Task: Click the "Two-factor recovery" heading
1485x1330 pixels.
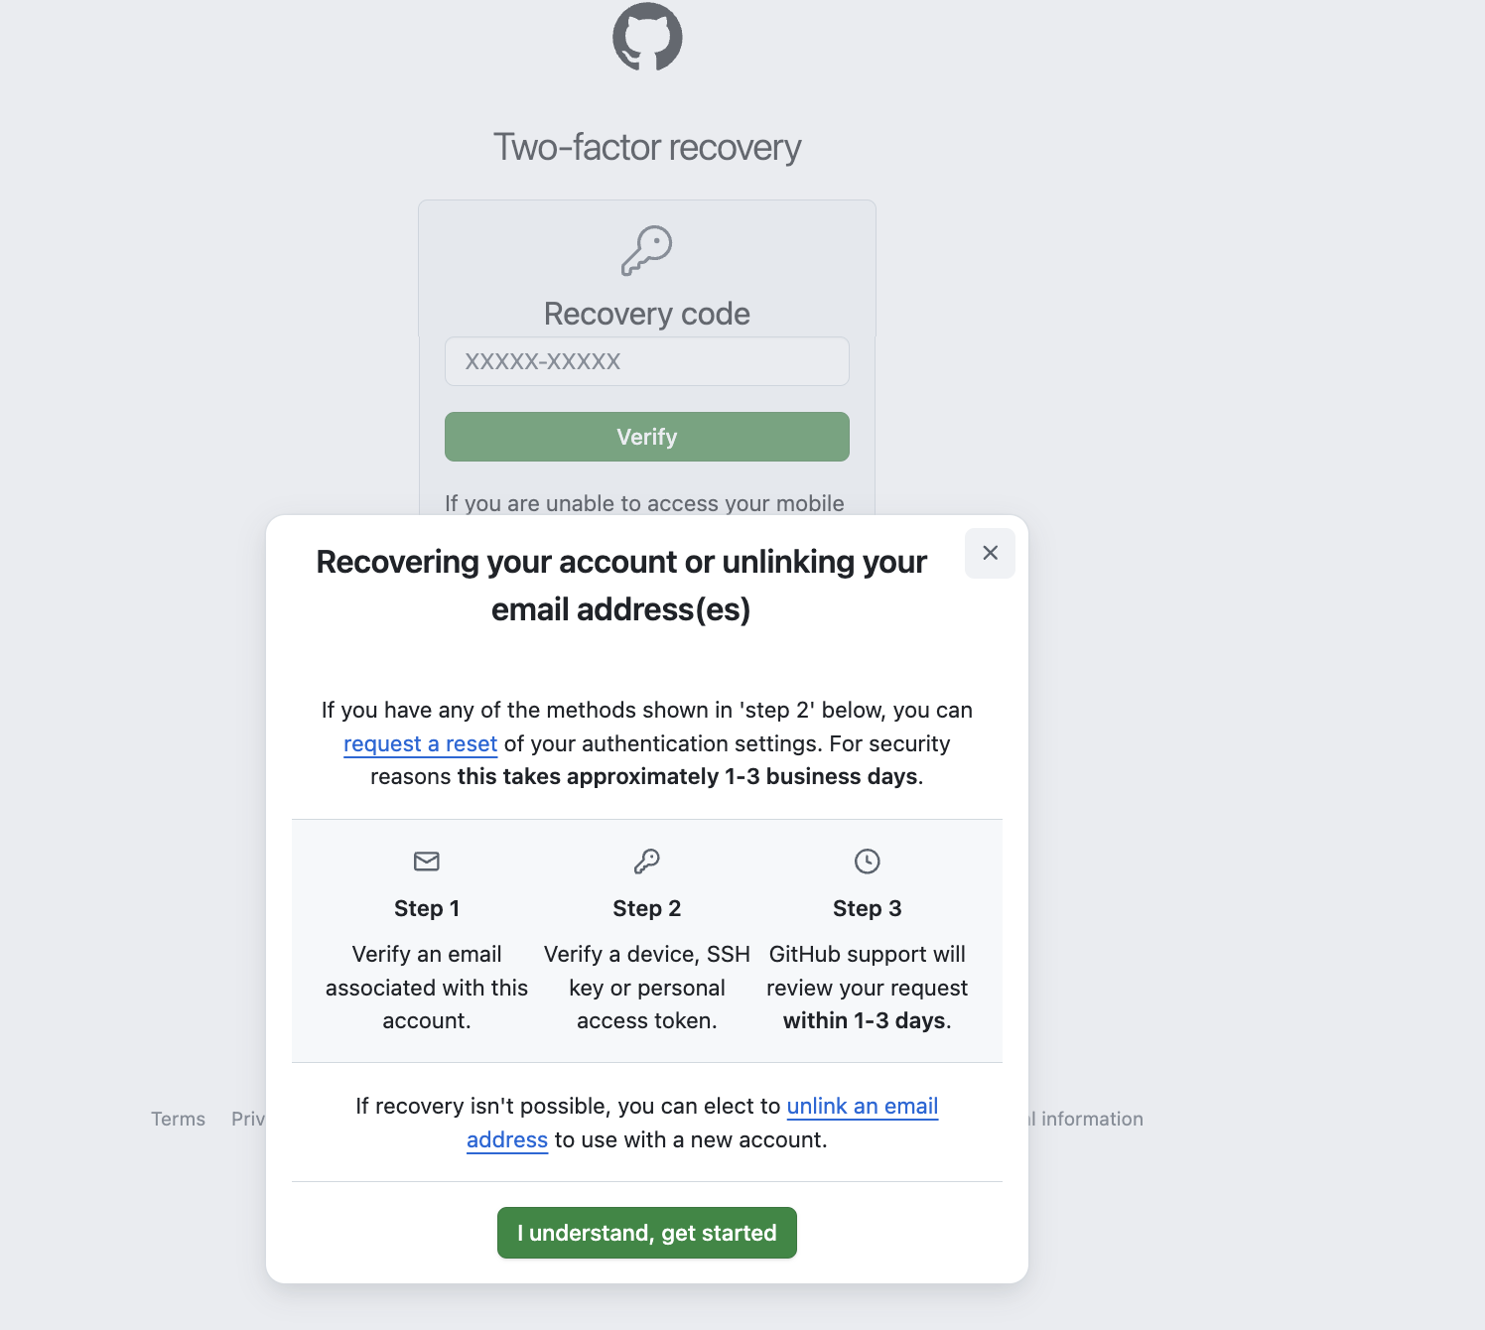Action: tap(647, 147)
